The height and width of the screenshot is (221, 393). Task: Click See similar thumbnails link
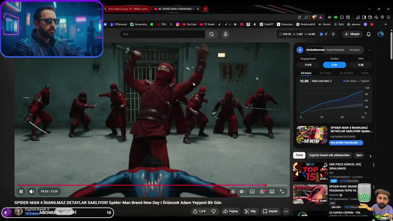346,143
